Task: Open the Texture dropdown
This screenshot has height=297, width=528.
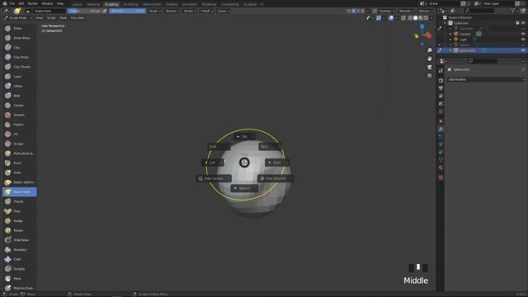Action: 172,11
